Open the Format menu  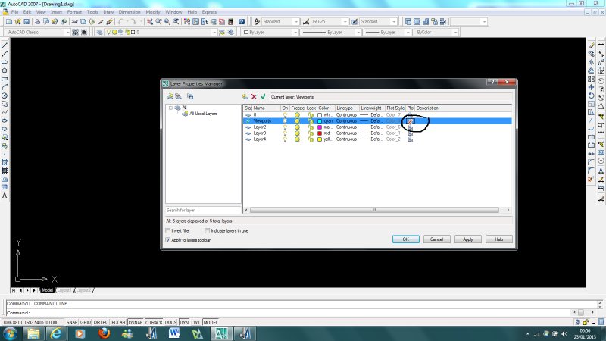click(74, 12)
